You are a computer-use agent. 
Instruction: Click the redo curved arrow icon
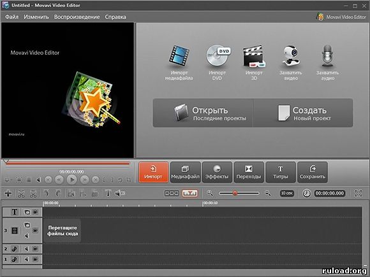[x=58, y=194]
